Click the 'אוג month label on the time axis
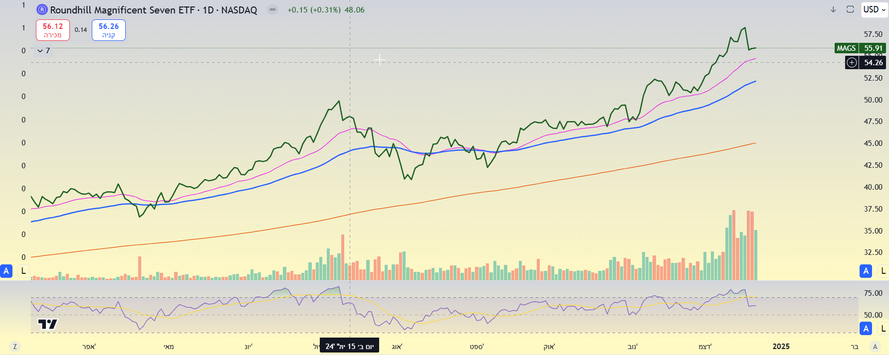This screenshot has width=889, height=355. [x=397, y=347]
